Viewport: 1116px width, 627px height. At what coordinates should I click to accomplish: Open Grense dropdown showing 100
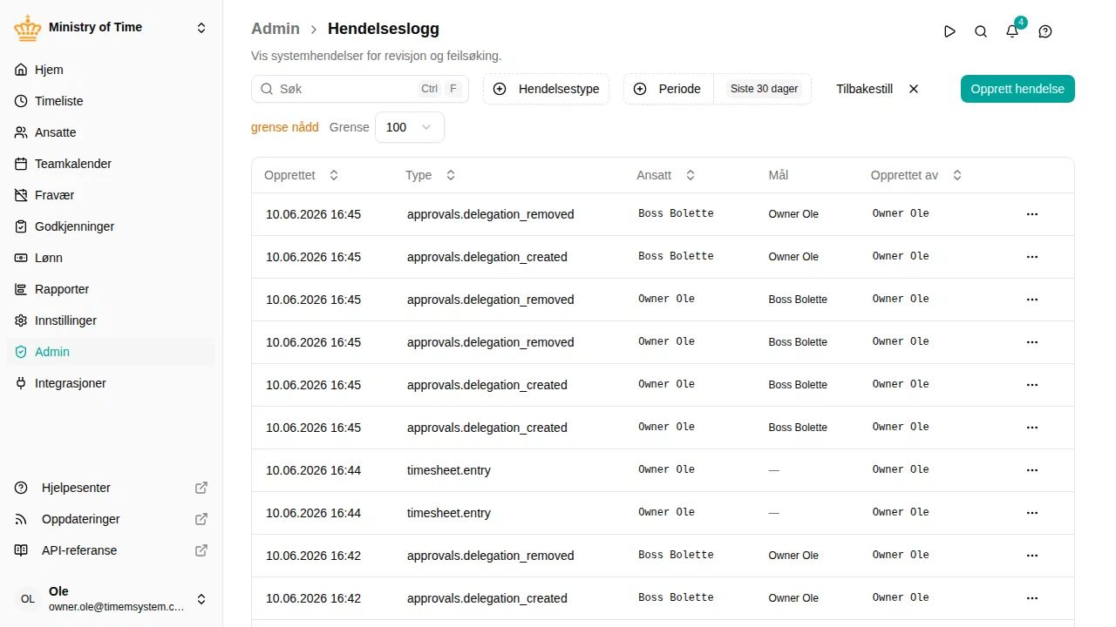[x=410, y=127]
